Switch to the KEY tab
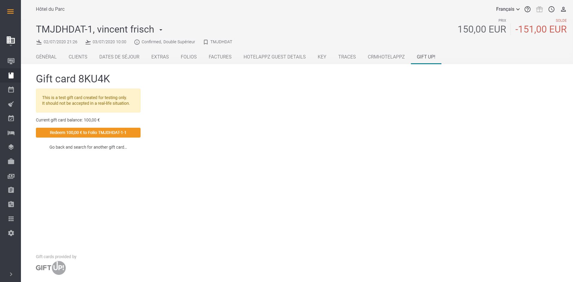The height and width of the screenshot is (282, 573). click(x=322, y=57)
